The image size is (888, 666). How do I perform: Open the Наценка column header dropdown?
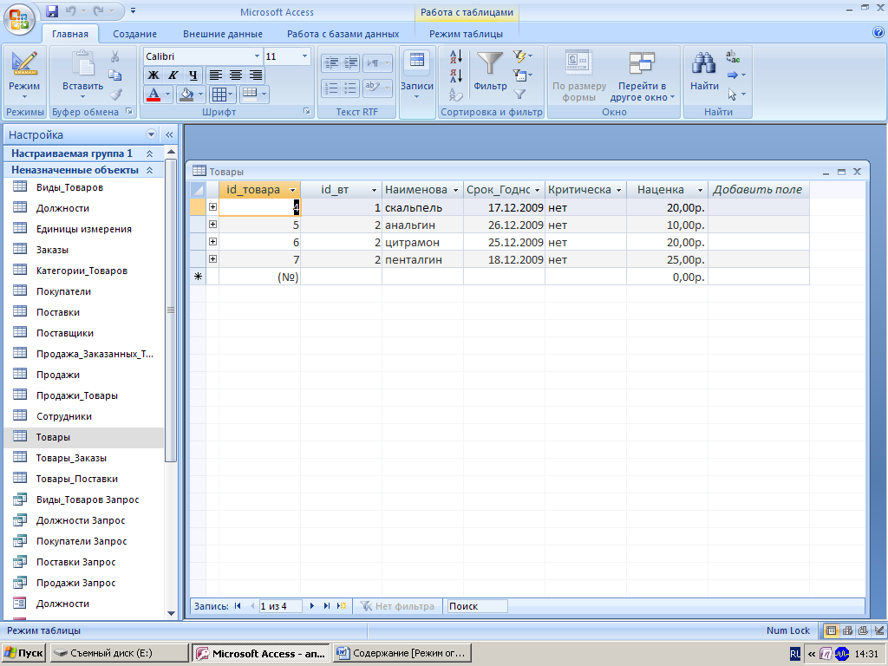700,190
